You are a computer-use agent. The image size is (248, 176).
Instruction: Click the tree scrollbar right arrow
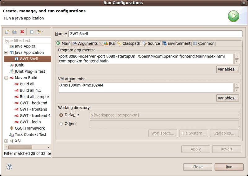pyautogui.click(x=48, y=147)
